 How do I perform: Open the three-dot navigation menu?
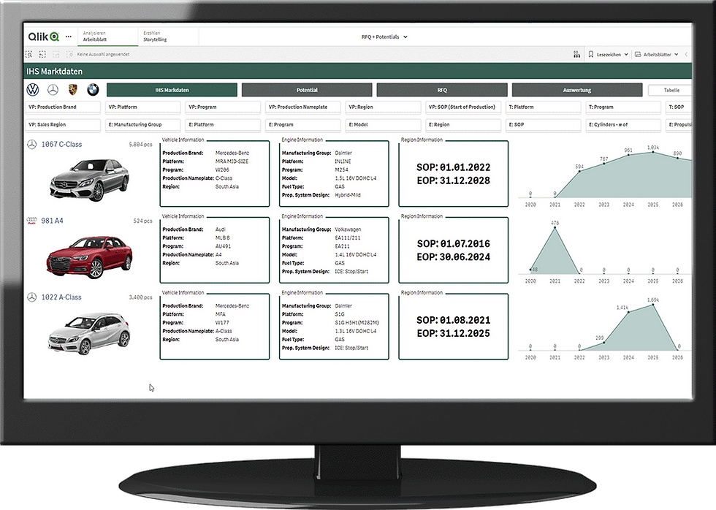point(69,37)
